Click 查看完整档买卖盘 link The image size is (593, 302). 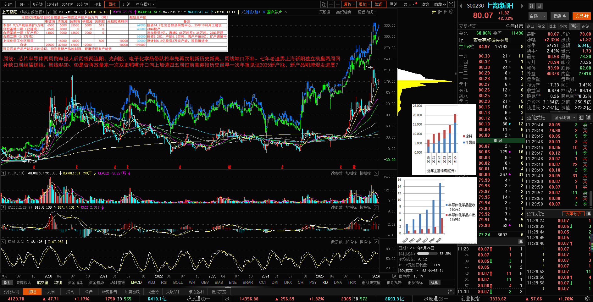point(491,40)
